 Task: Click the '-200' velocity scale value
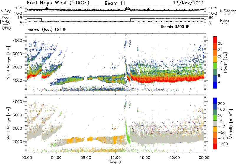223,144
